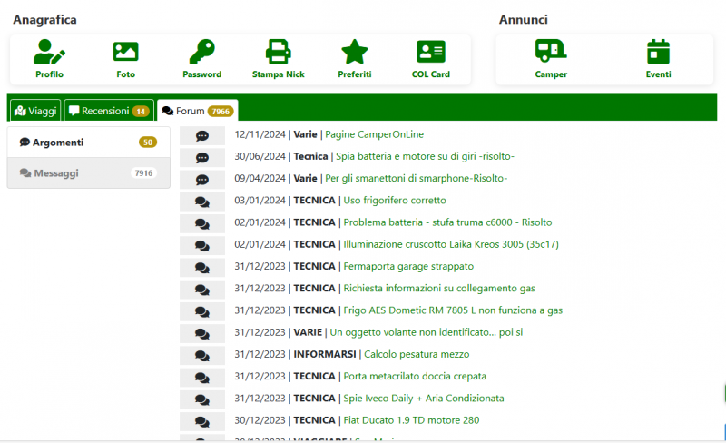Open the Uso frigorifero corretto thread

(394, 200)
